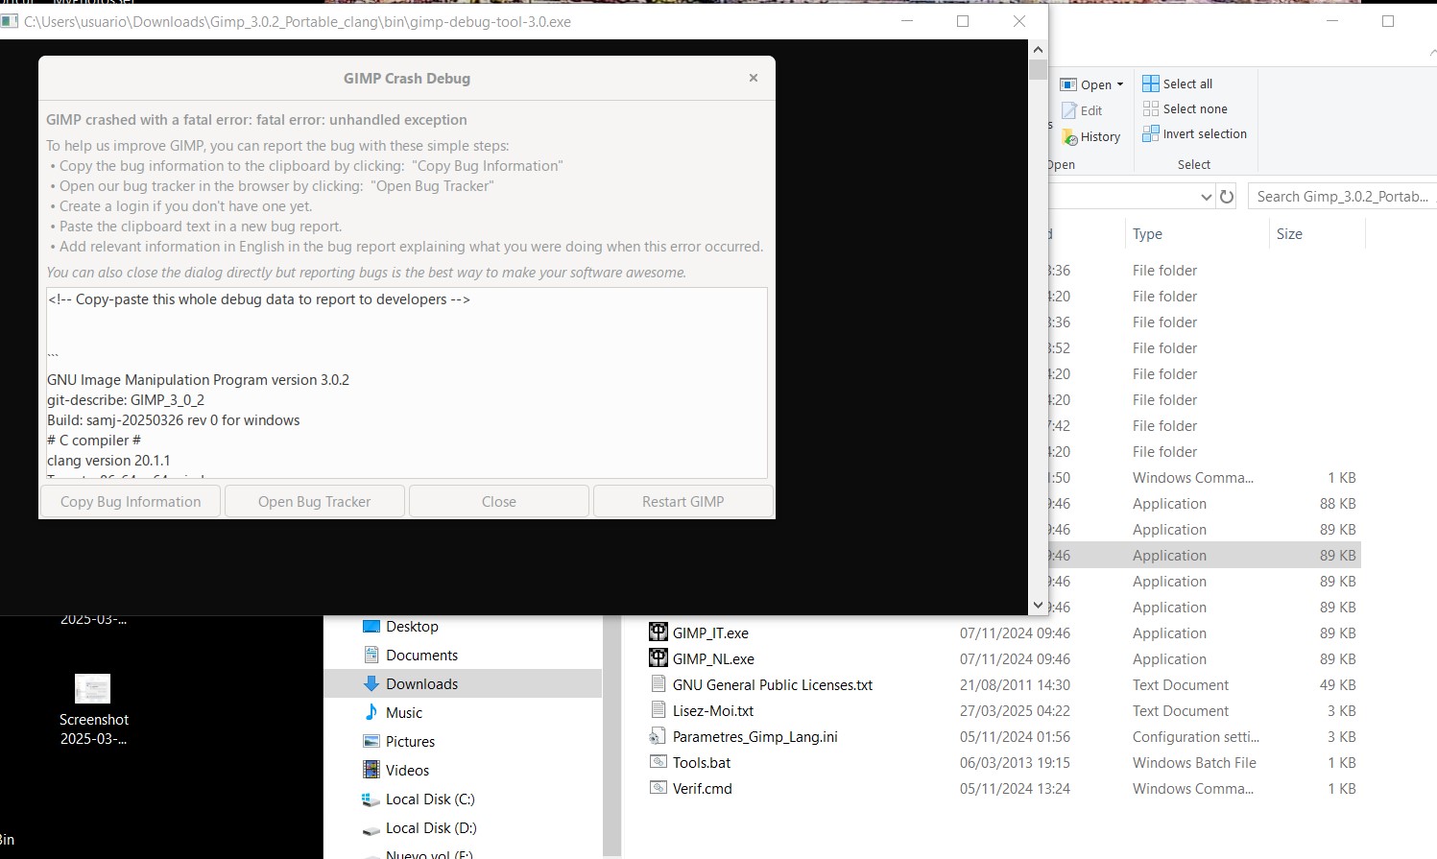Image resolution: width=1437 pixels, height=859 pixels.
Task: Click GIMP_IT.exe file name
Action: point(710,632)
